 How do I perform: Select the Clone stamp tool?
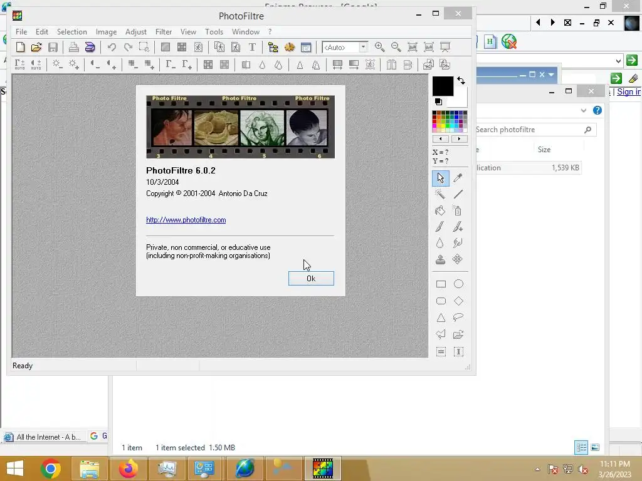(x=441, y=259)
